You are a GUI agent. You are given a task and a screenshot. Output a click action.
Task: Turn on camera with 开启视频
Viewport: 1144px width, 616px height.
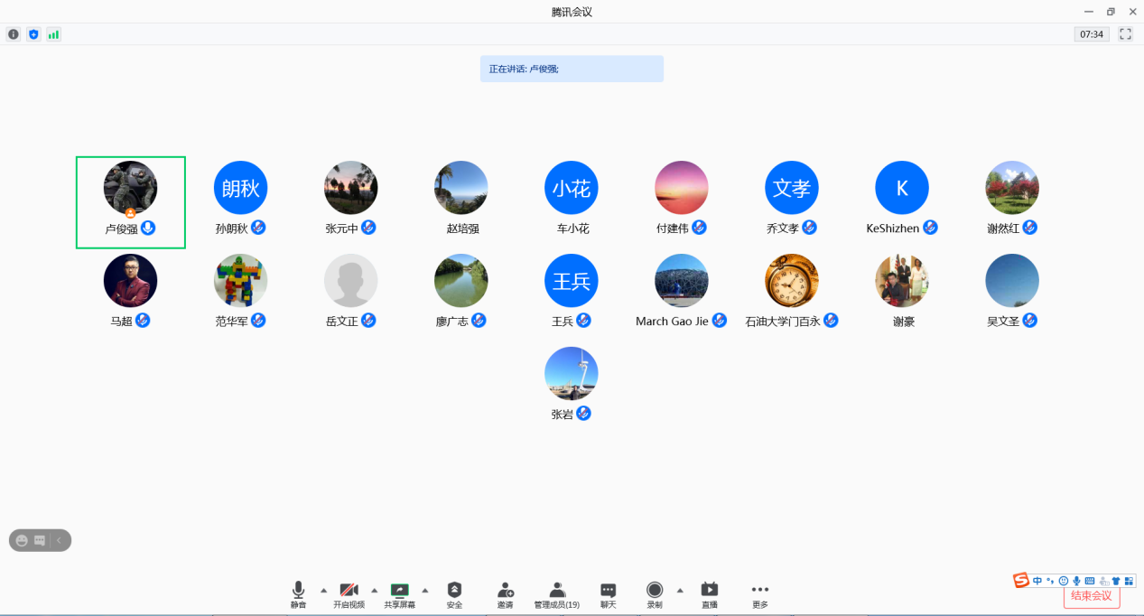click(x=349, y=593)
